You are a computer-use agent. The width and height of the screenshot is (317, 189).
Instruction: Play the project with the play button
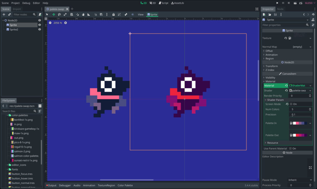[277, 3]
